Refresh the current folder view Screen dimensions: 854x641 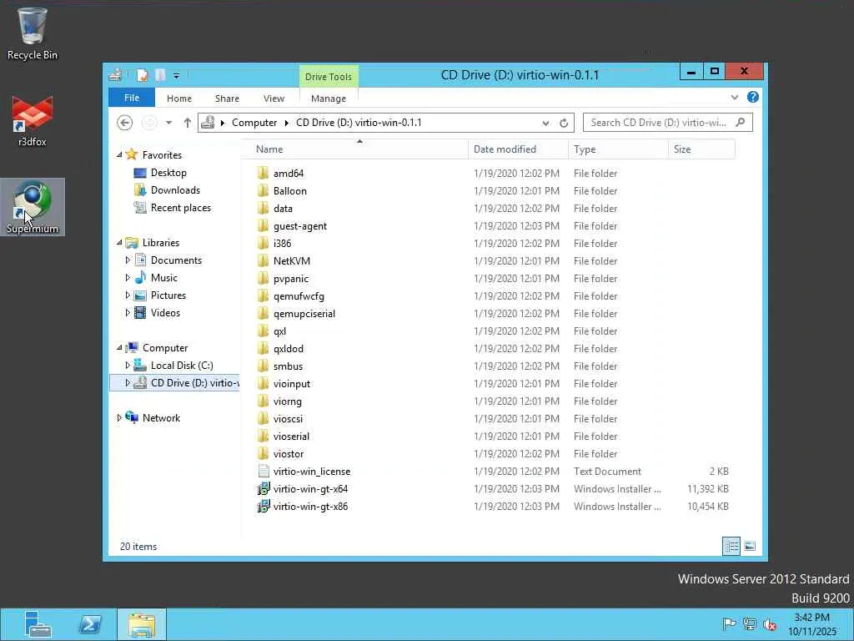(x=564, y=124)
